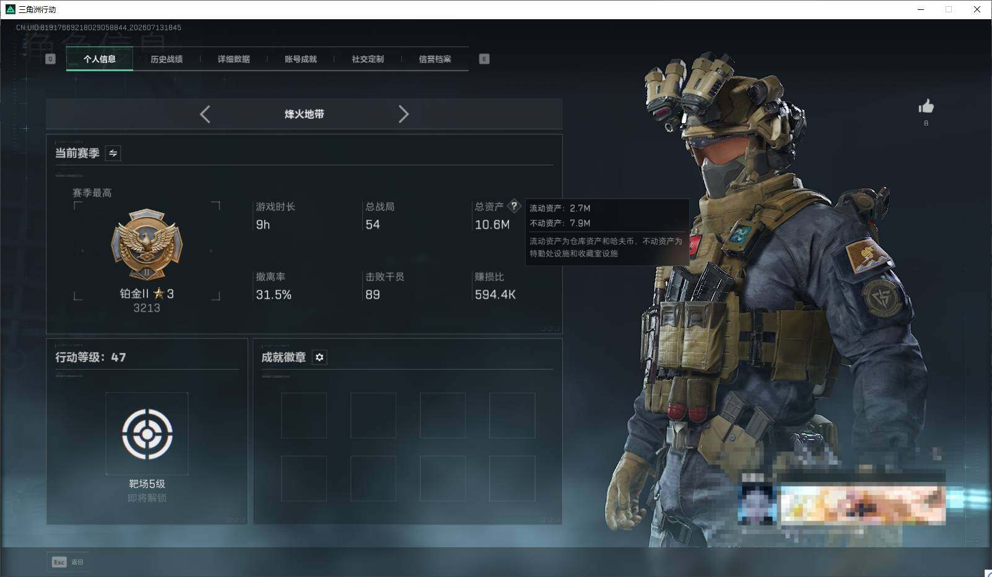This screenshot has height=577, width=992.
Task: Select the third badge slot, bottom row
Action: (443, 479)
